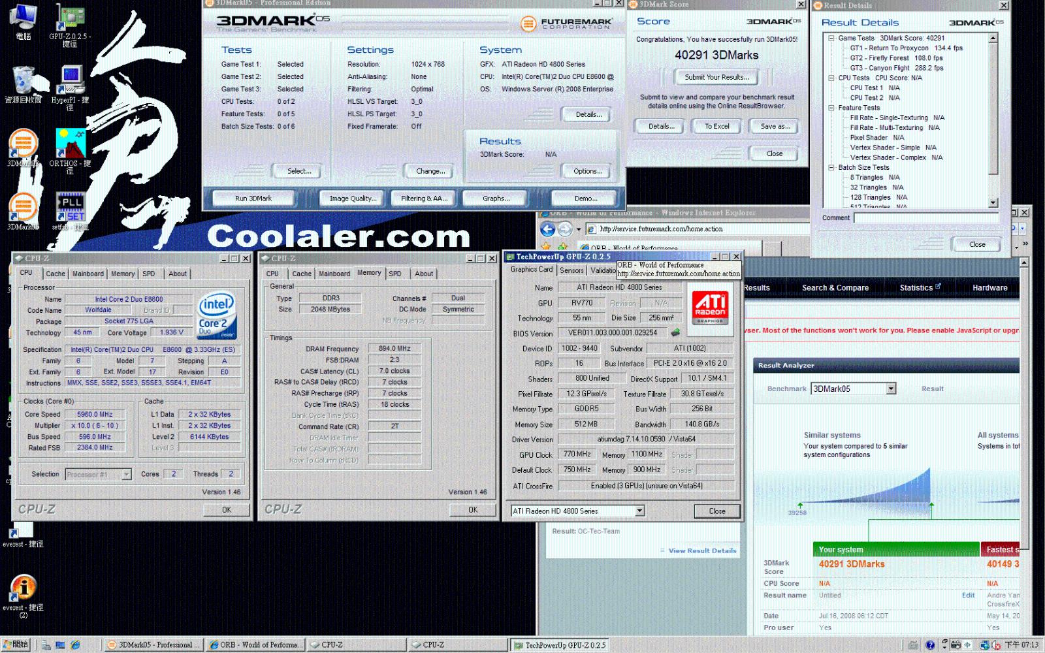Click the Demo... button in 3DMark05
Viewport: 1045px width, 653px height.
pos(586,199)
